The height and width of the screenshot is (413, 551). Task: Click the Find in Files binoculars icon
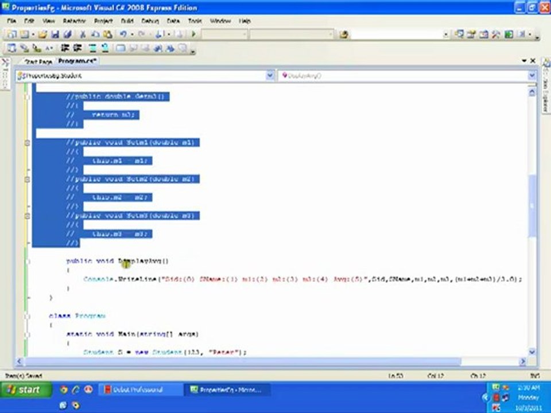click(344, 34)
